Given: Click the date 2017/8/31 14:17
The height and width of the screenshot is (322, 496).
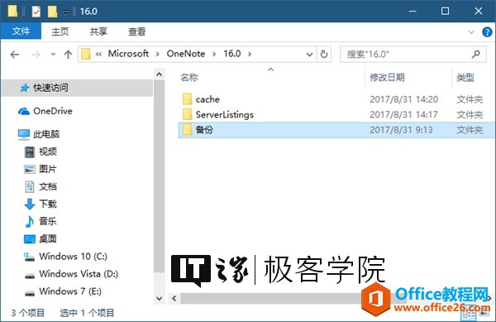Looking at the screenshot, I should 404,114.
